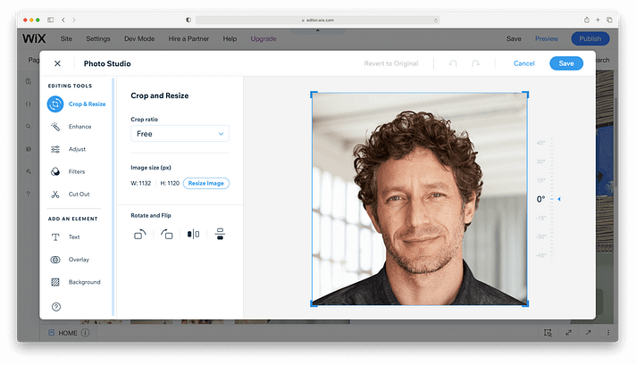Choose the Cut Out scissors tool
This screenshot has height=365, width=636.
pos(55,194)
